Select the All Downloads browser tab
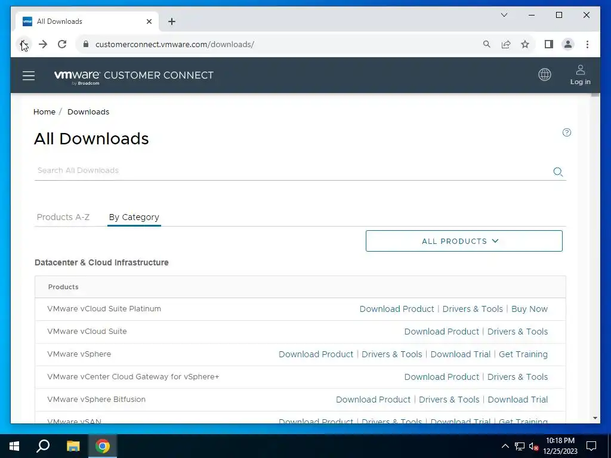611x458 pixels. click(87, 21)
